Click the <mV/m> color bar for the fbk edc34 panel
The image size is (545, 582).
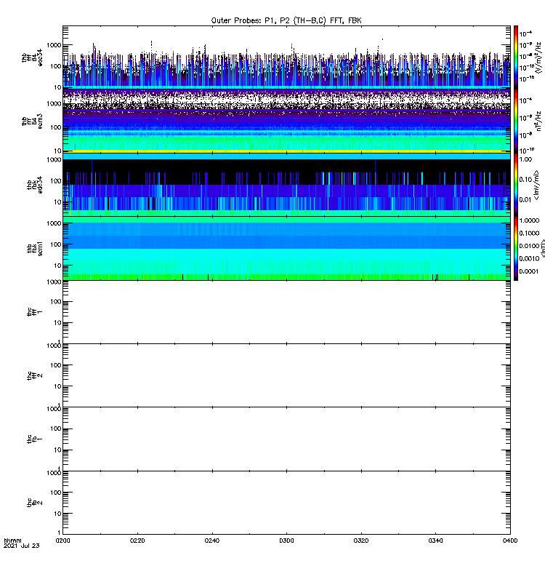pos(516,184)
